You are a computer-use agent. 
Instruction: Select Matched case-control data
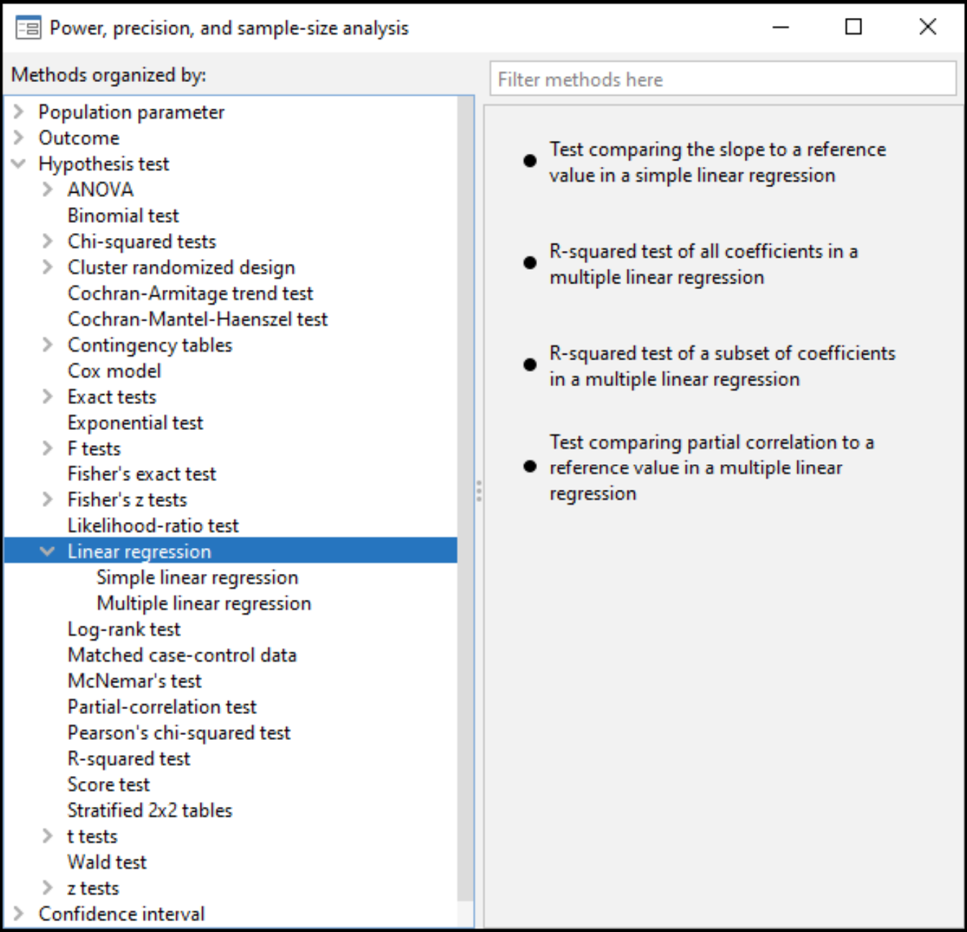tap(182, 654)
